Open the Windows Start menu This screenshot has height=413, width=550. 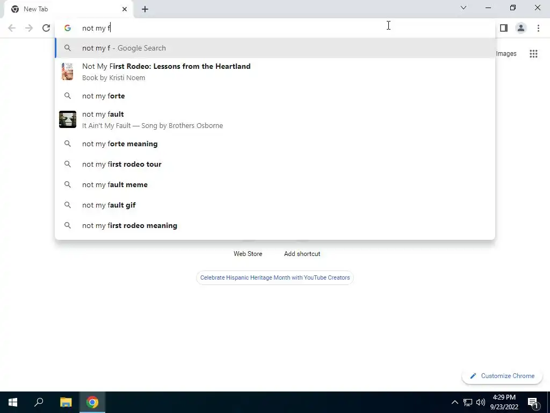click(13, 402)
